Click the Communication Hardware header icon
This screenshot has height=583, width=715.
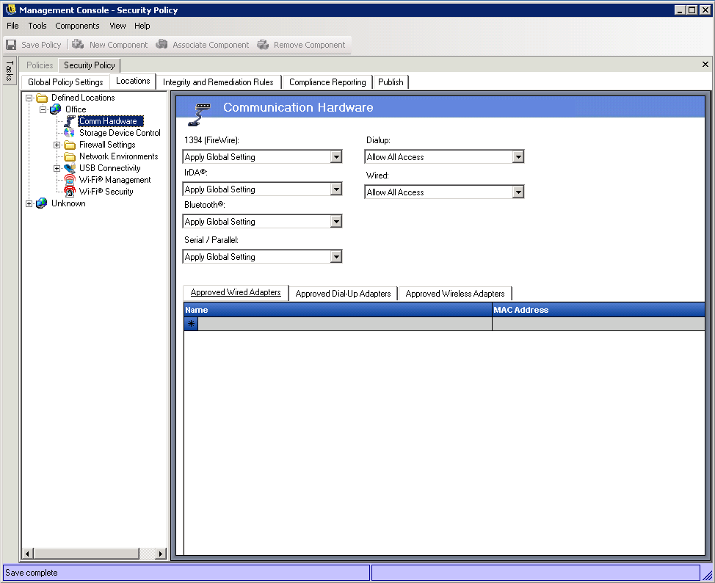199,114
